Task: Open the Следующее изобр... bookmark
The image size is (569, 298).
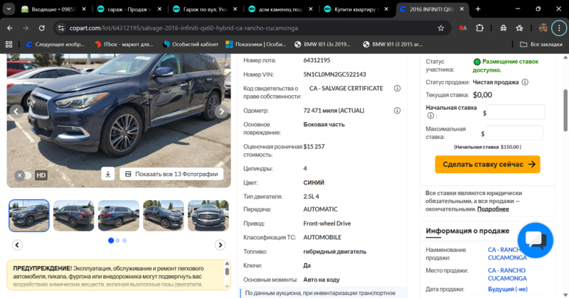Action: click(x=55, y=44)
